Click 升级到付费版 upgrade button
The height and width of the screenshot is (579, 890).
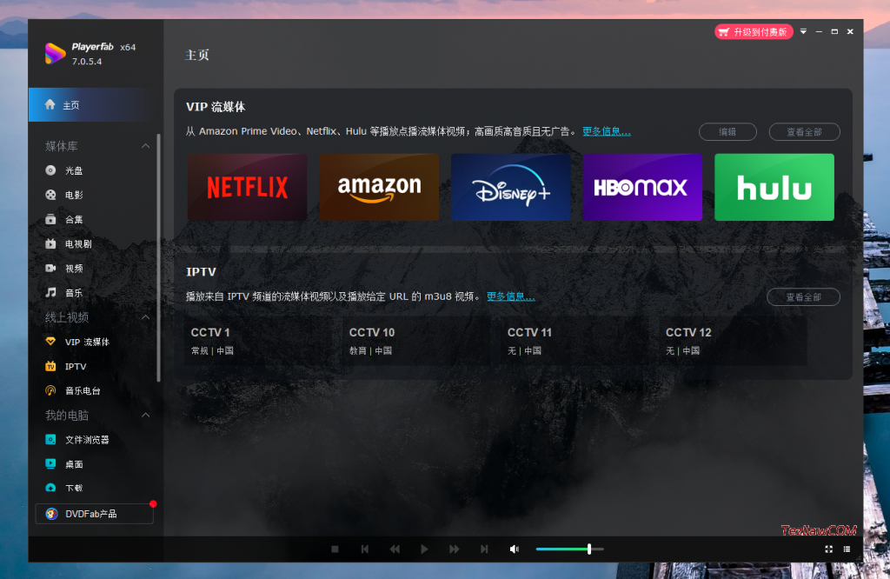coord(754,32)
